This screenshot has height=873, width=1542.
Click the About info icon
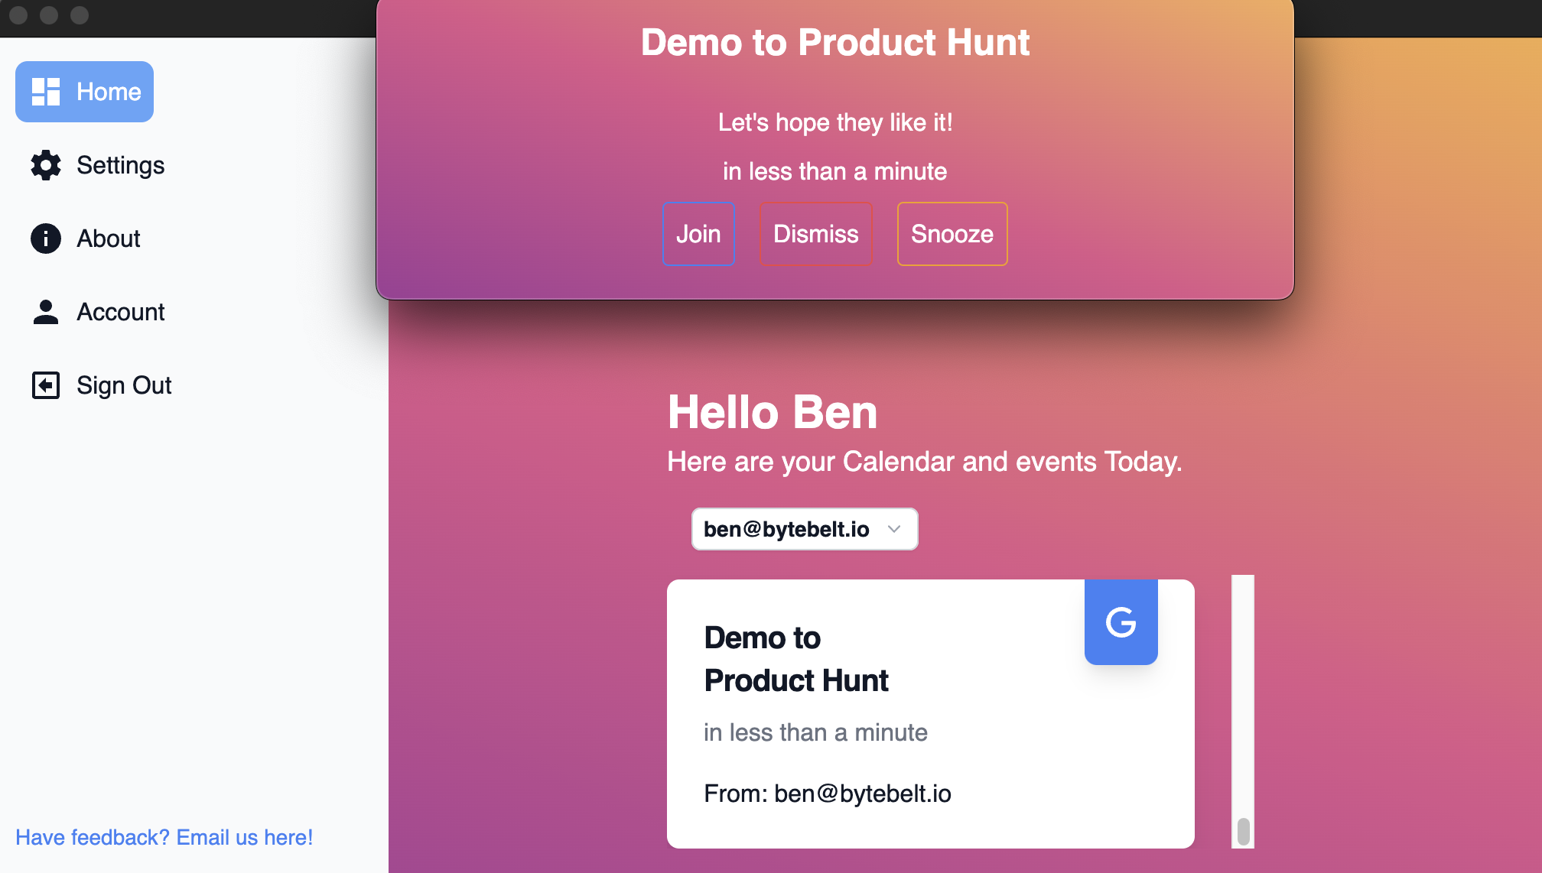(46, 239)
